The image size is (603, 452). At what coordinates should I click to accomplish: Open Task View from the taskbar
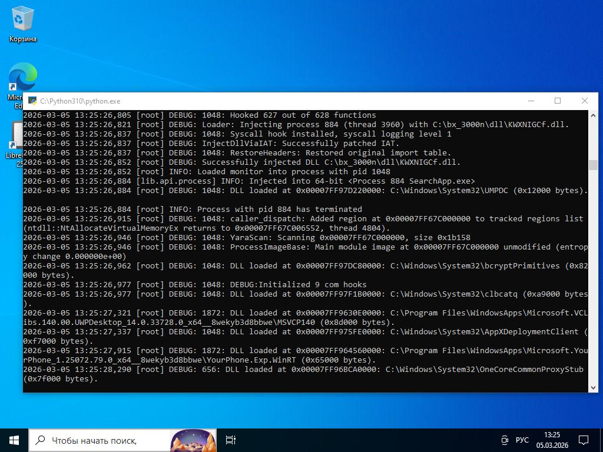(x=231, y=440)
